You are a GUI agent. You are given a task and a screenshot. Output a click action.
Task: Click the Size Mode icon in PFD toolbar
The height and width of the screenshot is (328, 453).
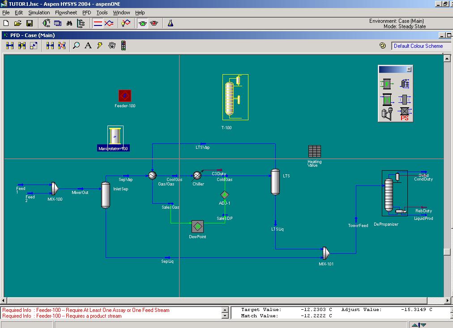pos(34,46)
